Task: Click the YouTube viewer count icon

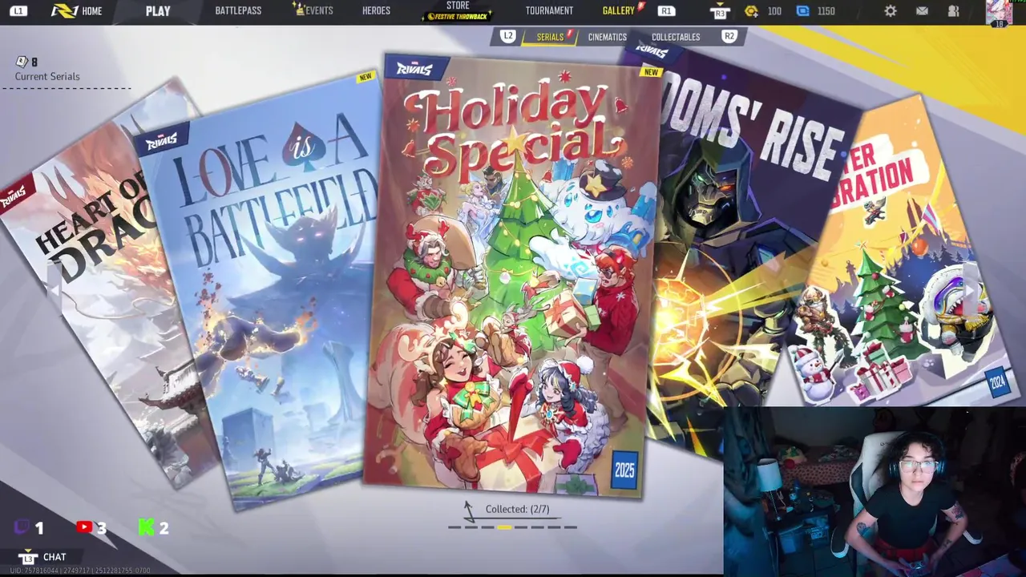Action: point(83,527)
